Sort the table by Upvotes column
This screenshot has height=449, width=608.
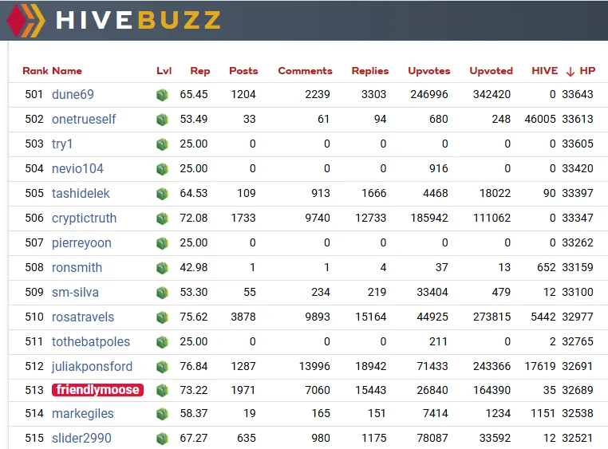coord(428,71)
